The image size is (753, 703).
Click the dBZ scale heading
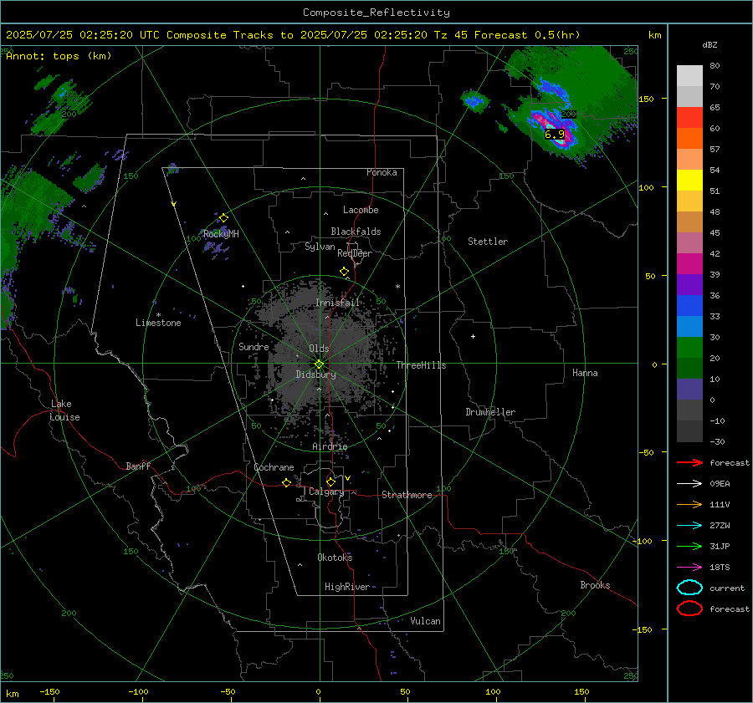[x=709, y=44]
